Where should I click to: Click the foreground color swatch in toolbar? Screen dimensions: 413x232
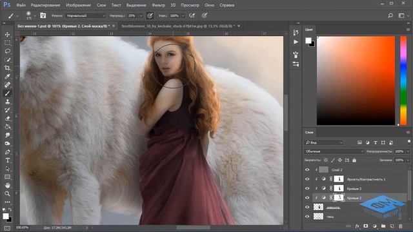(x=5, y=217)
